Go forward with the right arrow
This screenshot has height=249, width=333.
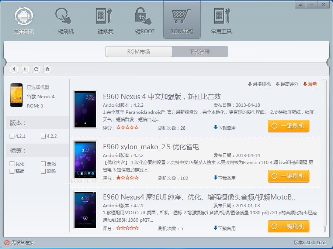coord(25,69)
